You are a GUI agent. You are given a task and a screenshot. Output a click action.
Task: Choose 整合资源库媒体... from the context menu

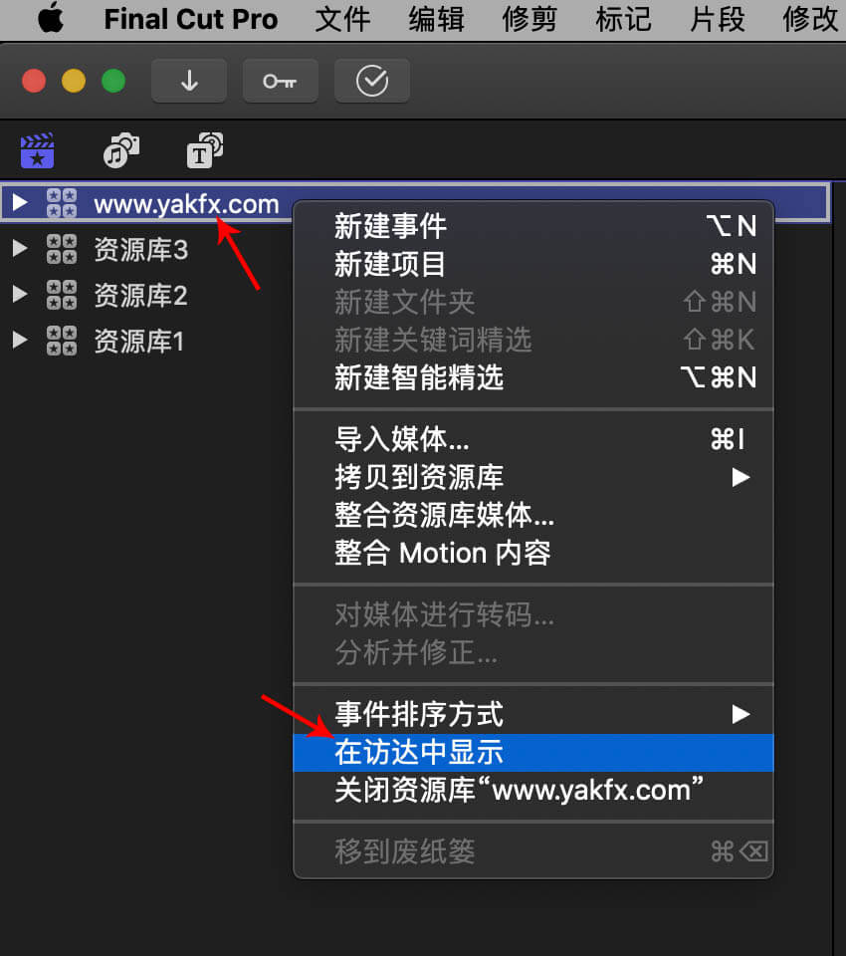(533, 515)
